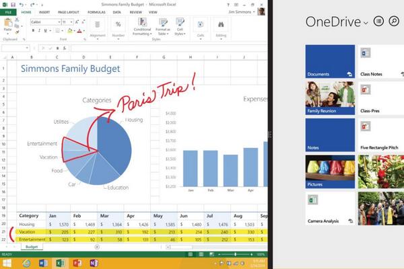Select the Budget sheet tab
The width and height of the screenshot is (404, 269).
(x=32, y=247)
